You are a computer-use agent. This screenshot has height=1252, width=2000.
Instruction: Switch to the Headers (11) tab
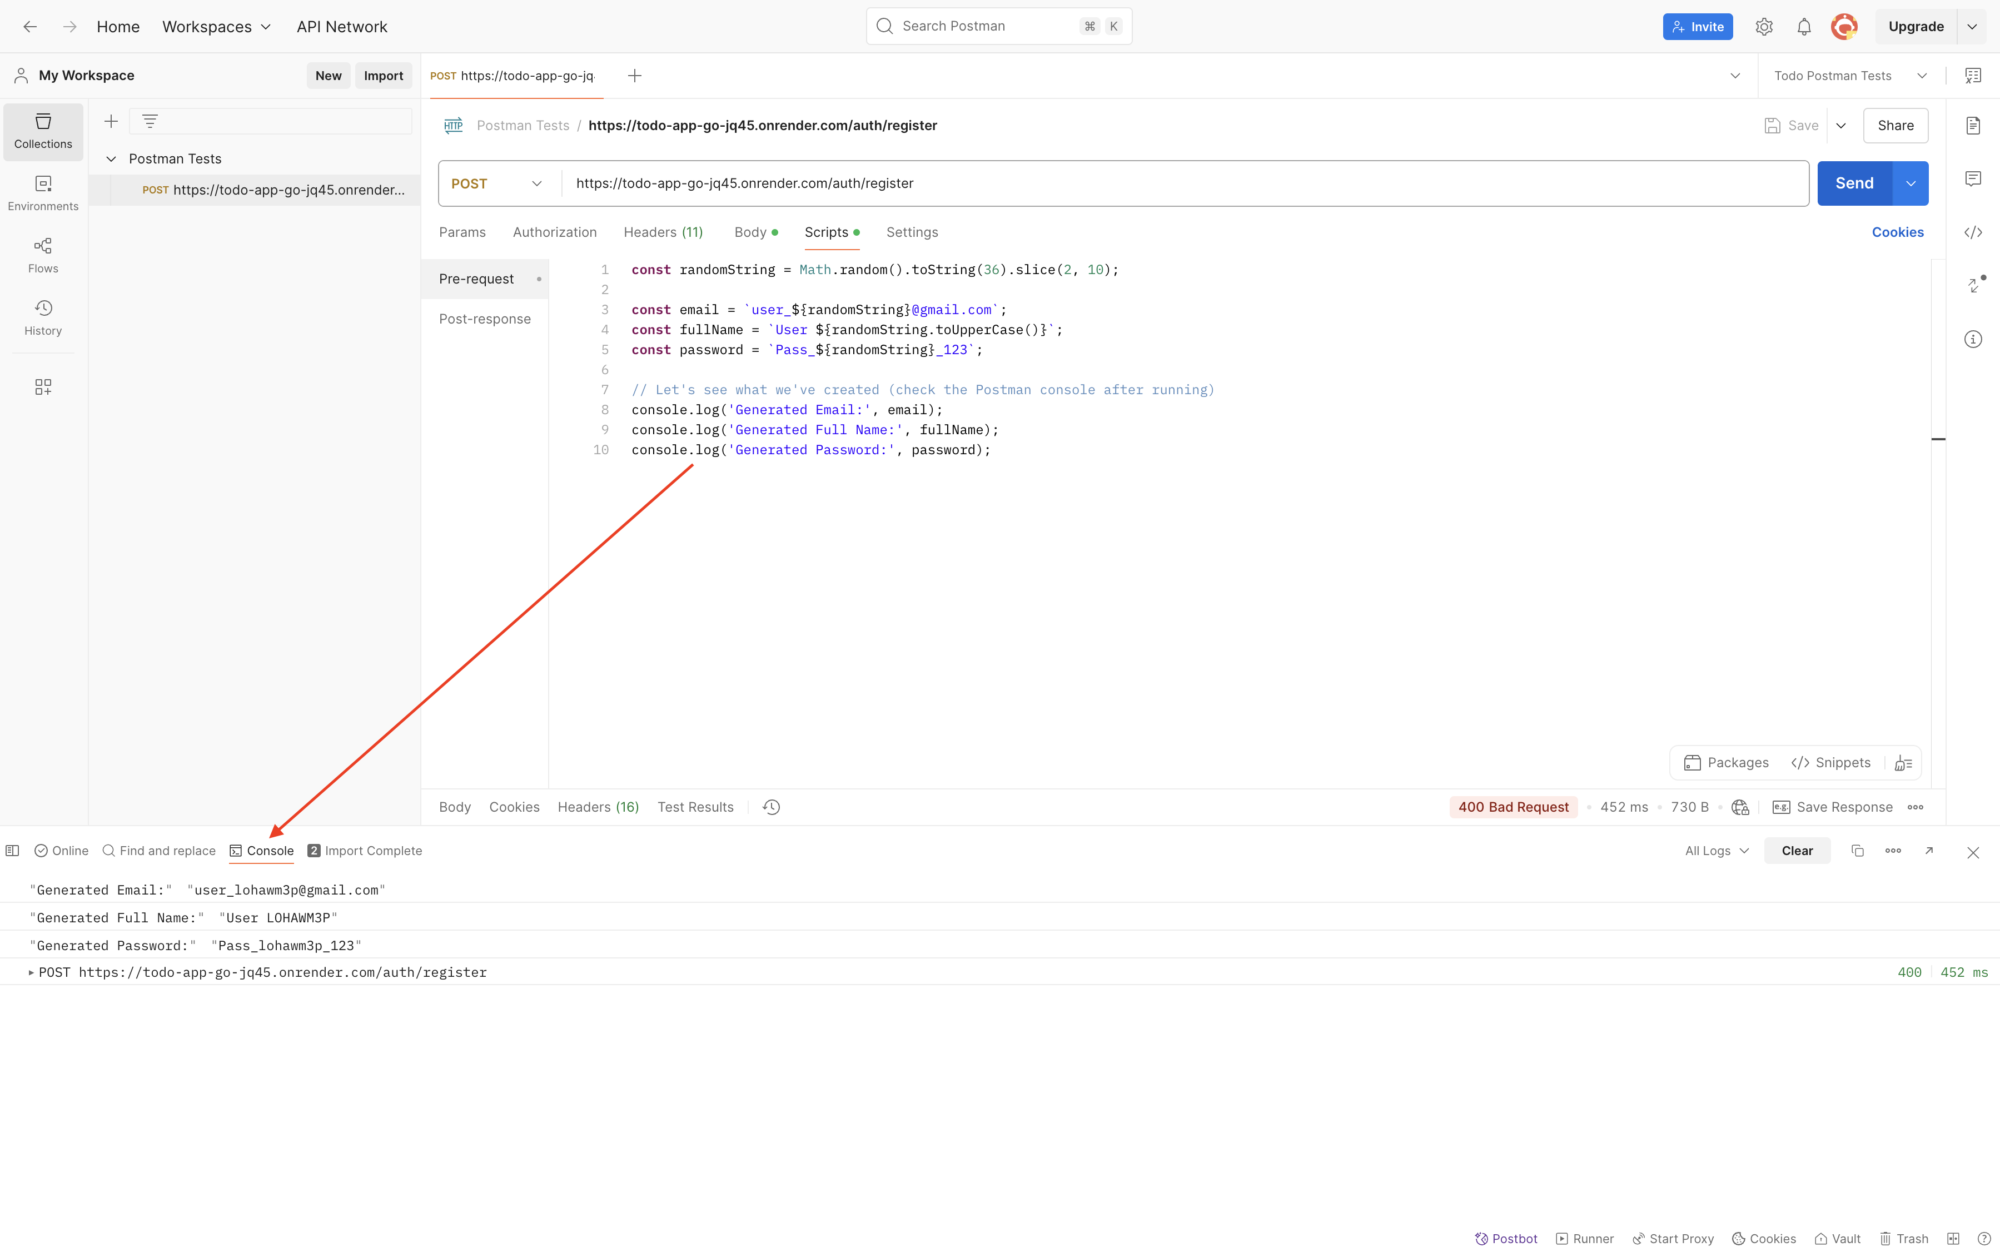click(663, 233)
